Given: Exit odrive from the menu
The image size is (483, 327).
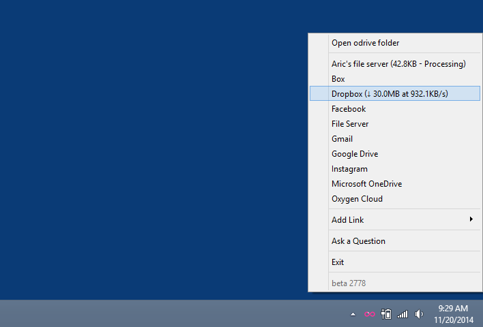Looking at the screenshot, I should [395, 262].
